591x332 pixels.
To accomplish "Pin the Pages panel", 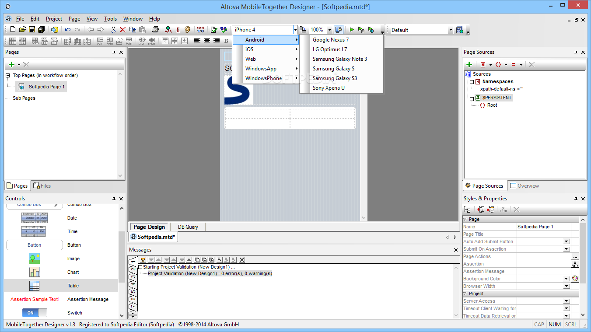I will click(114, 52).
